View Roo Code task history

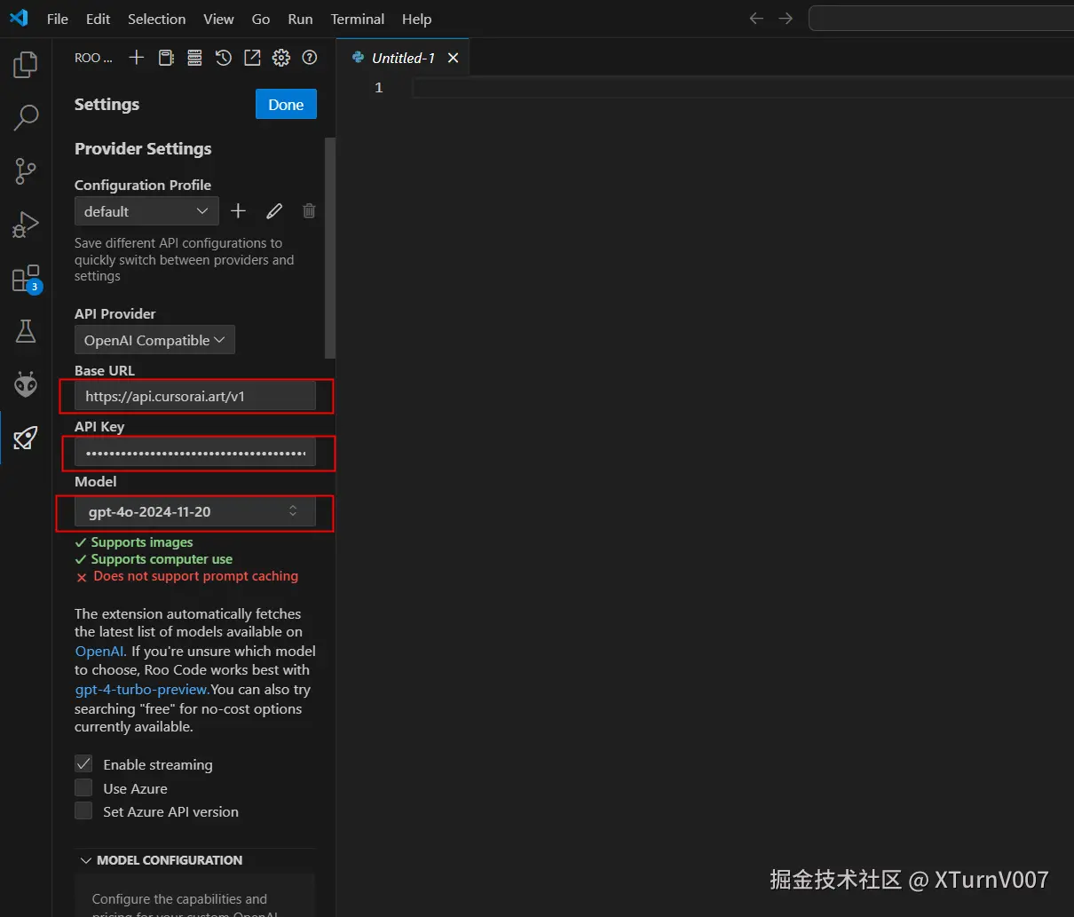223,58
